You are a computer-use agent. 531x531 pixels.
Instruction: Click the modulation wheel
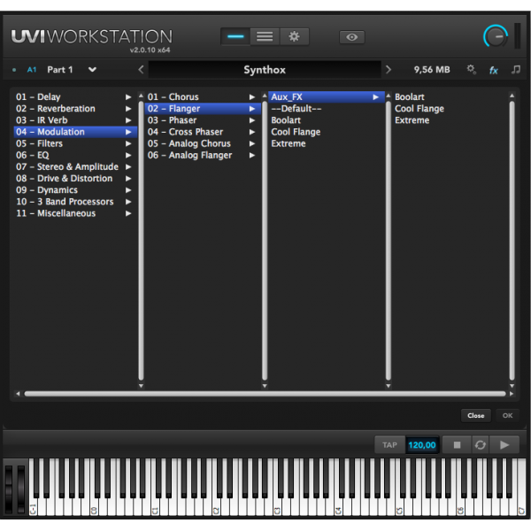pyautogui.click(x=21, y=488)
